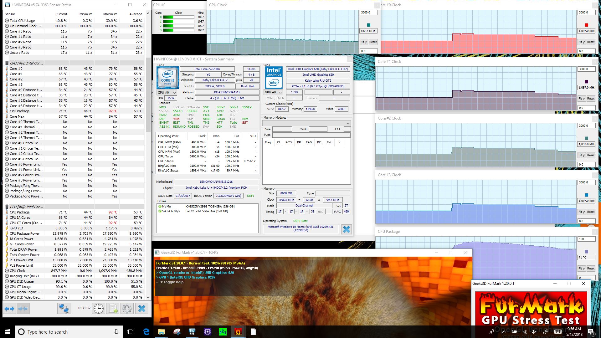The image size is (601, 338).
Task: Click the Core #3 Clock blue swatch
Action: (586, 195)
